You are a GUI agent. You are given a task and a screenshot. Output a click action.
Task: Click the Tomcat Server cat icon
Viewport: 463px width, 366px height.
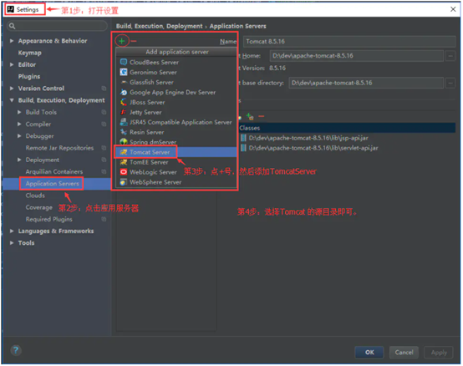pos(124,152)
